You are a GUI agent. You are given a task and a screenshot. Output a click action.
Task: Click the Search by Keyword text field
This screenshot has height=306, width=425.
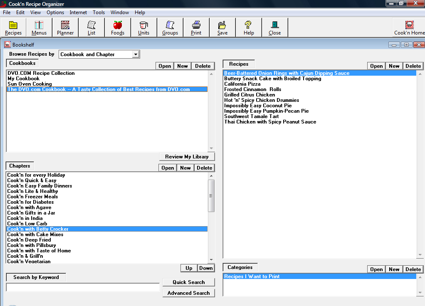(83, 287)
